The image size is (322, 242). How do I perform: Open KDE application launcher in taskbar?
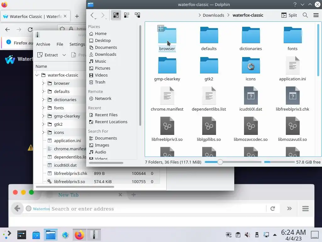click(7, 235)
